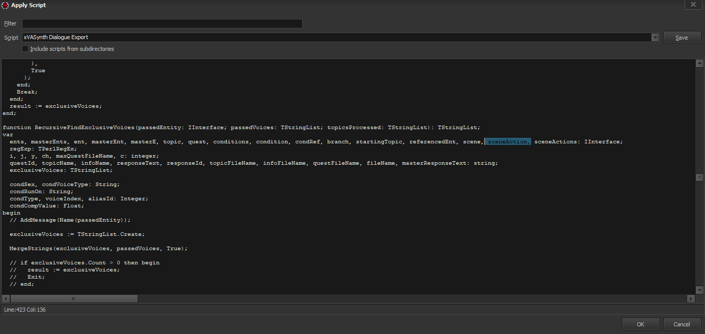Click 'i, j, y, ch, maxQuestFileName' line
Image resolution: width=705 pixels, height=334 pixels.
85,156
